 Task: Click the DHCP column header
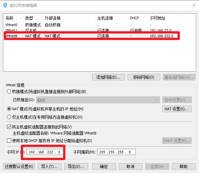coord(138,18)
